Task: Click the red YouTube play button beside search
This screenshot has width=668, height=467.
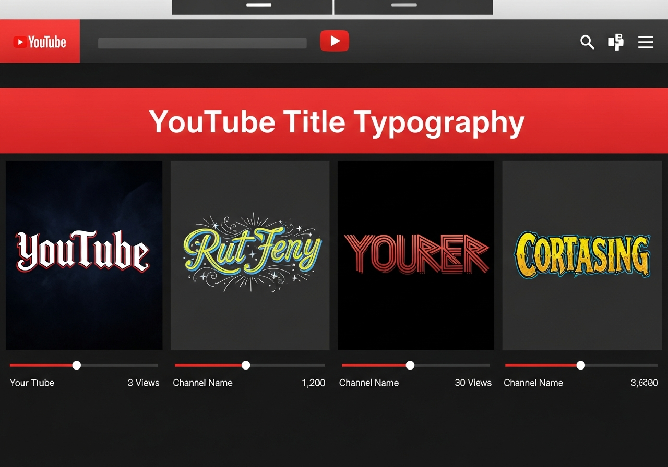Action: tap(335, 41)
